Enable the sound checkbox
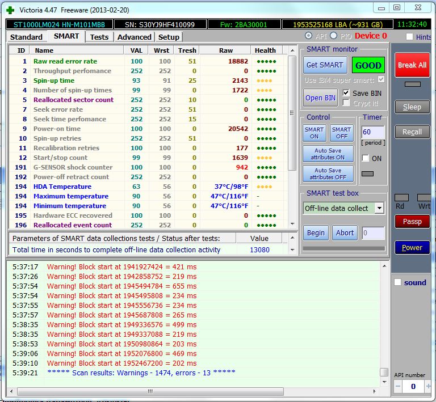 398,282
